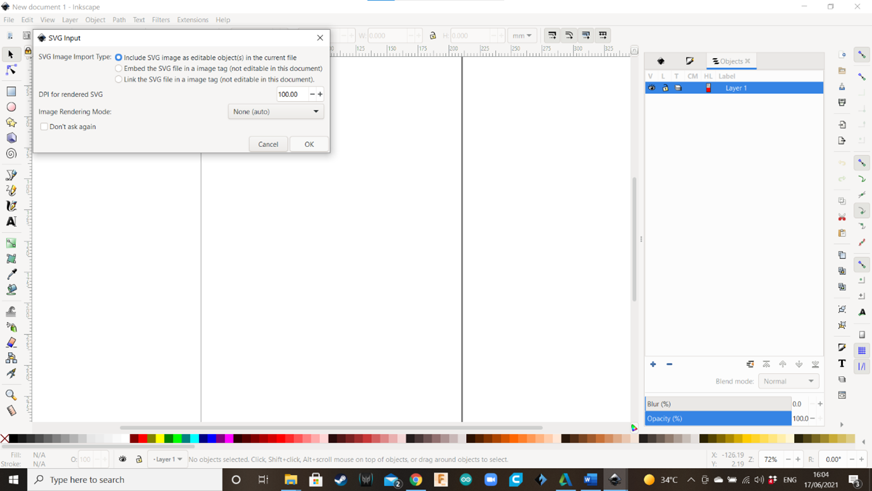The width and height of the screenshot is (872, 491).
Task: Open the Extensions menu
Action: [193, 20]
